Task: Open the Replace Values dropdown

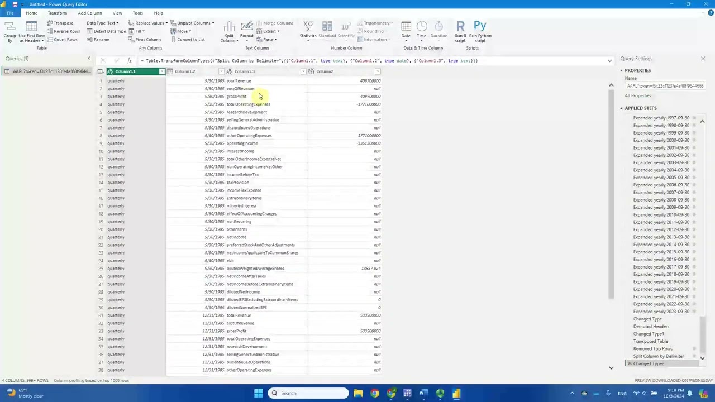Action: (x=148, y=23)
